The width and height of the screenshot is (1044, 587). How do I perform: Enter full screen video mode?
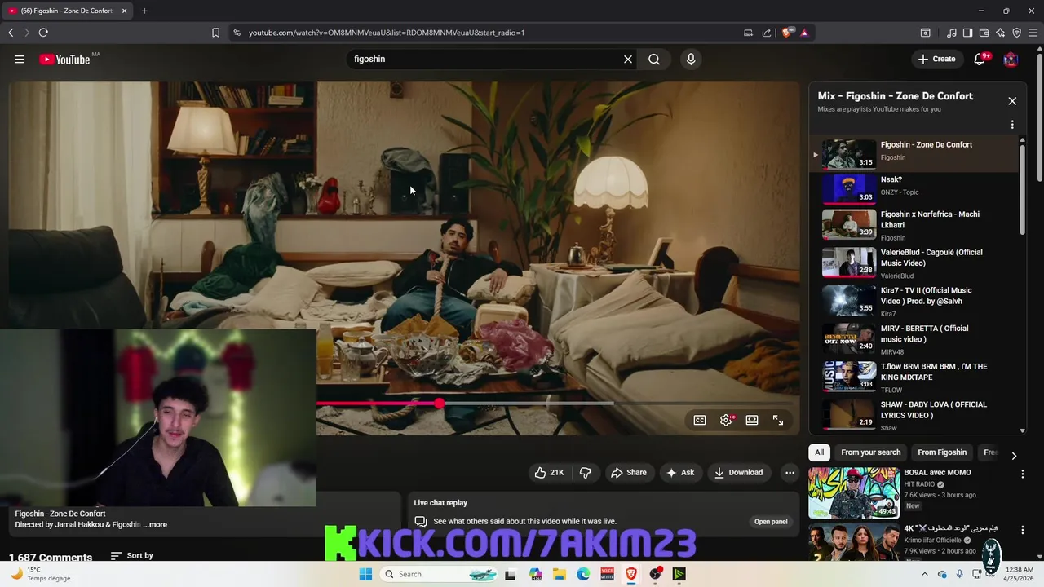778,420
